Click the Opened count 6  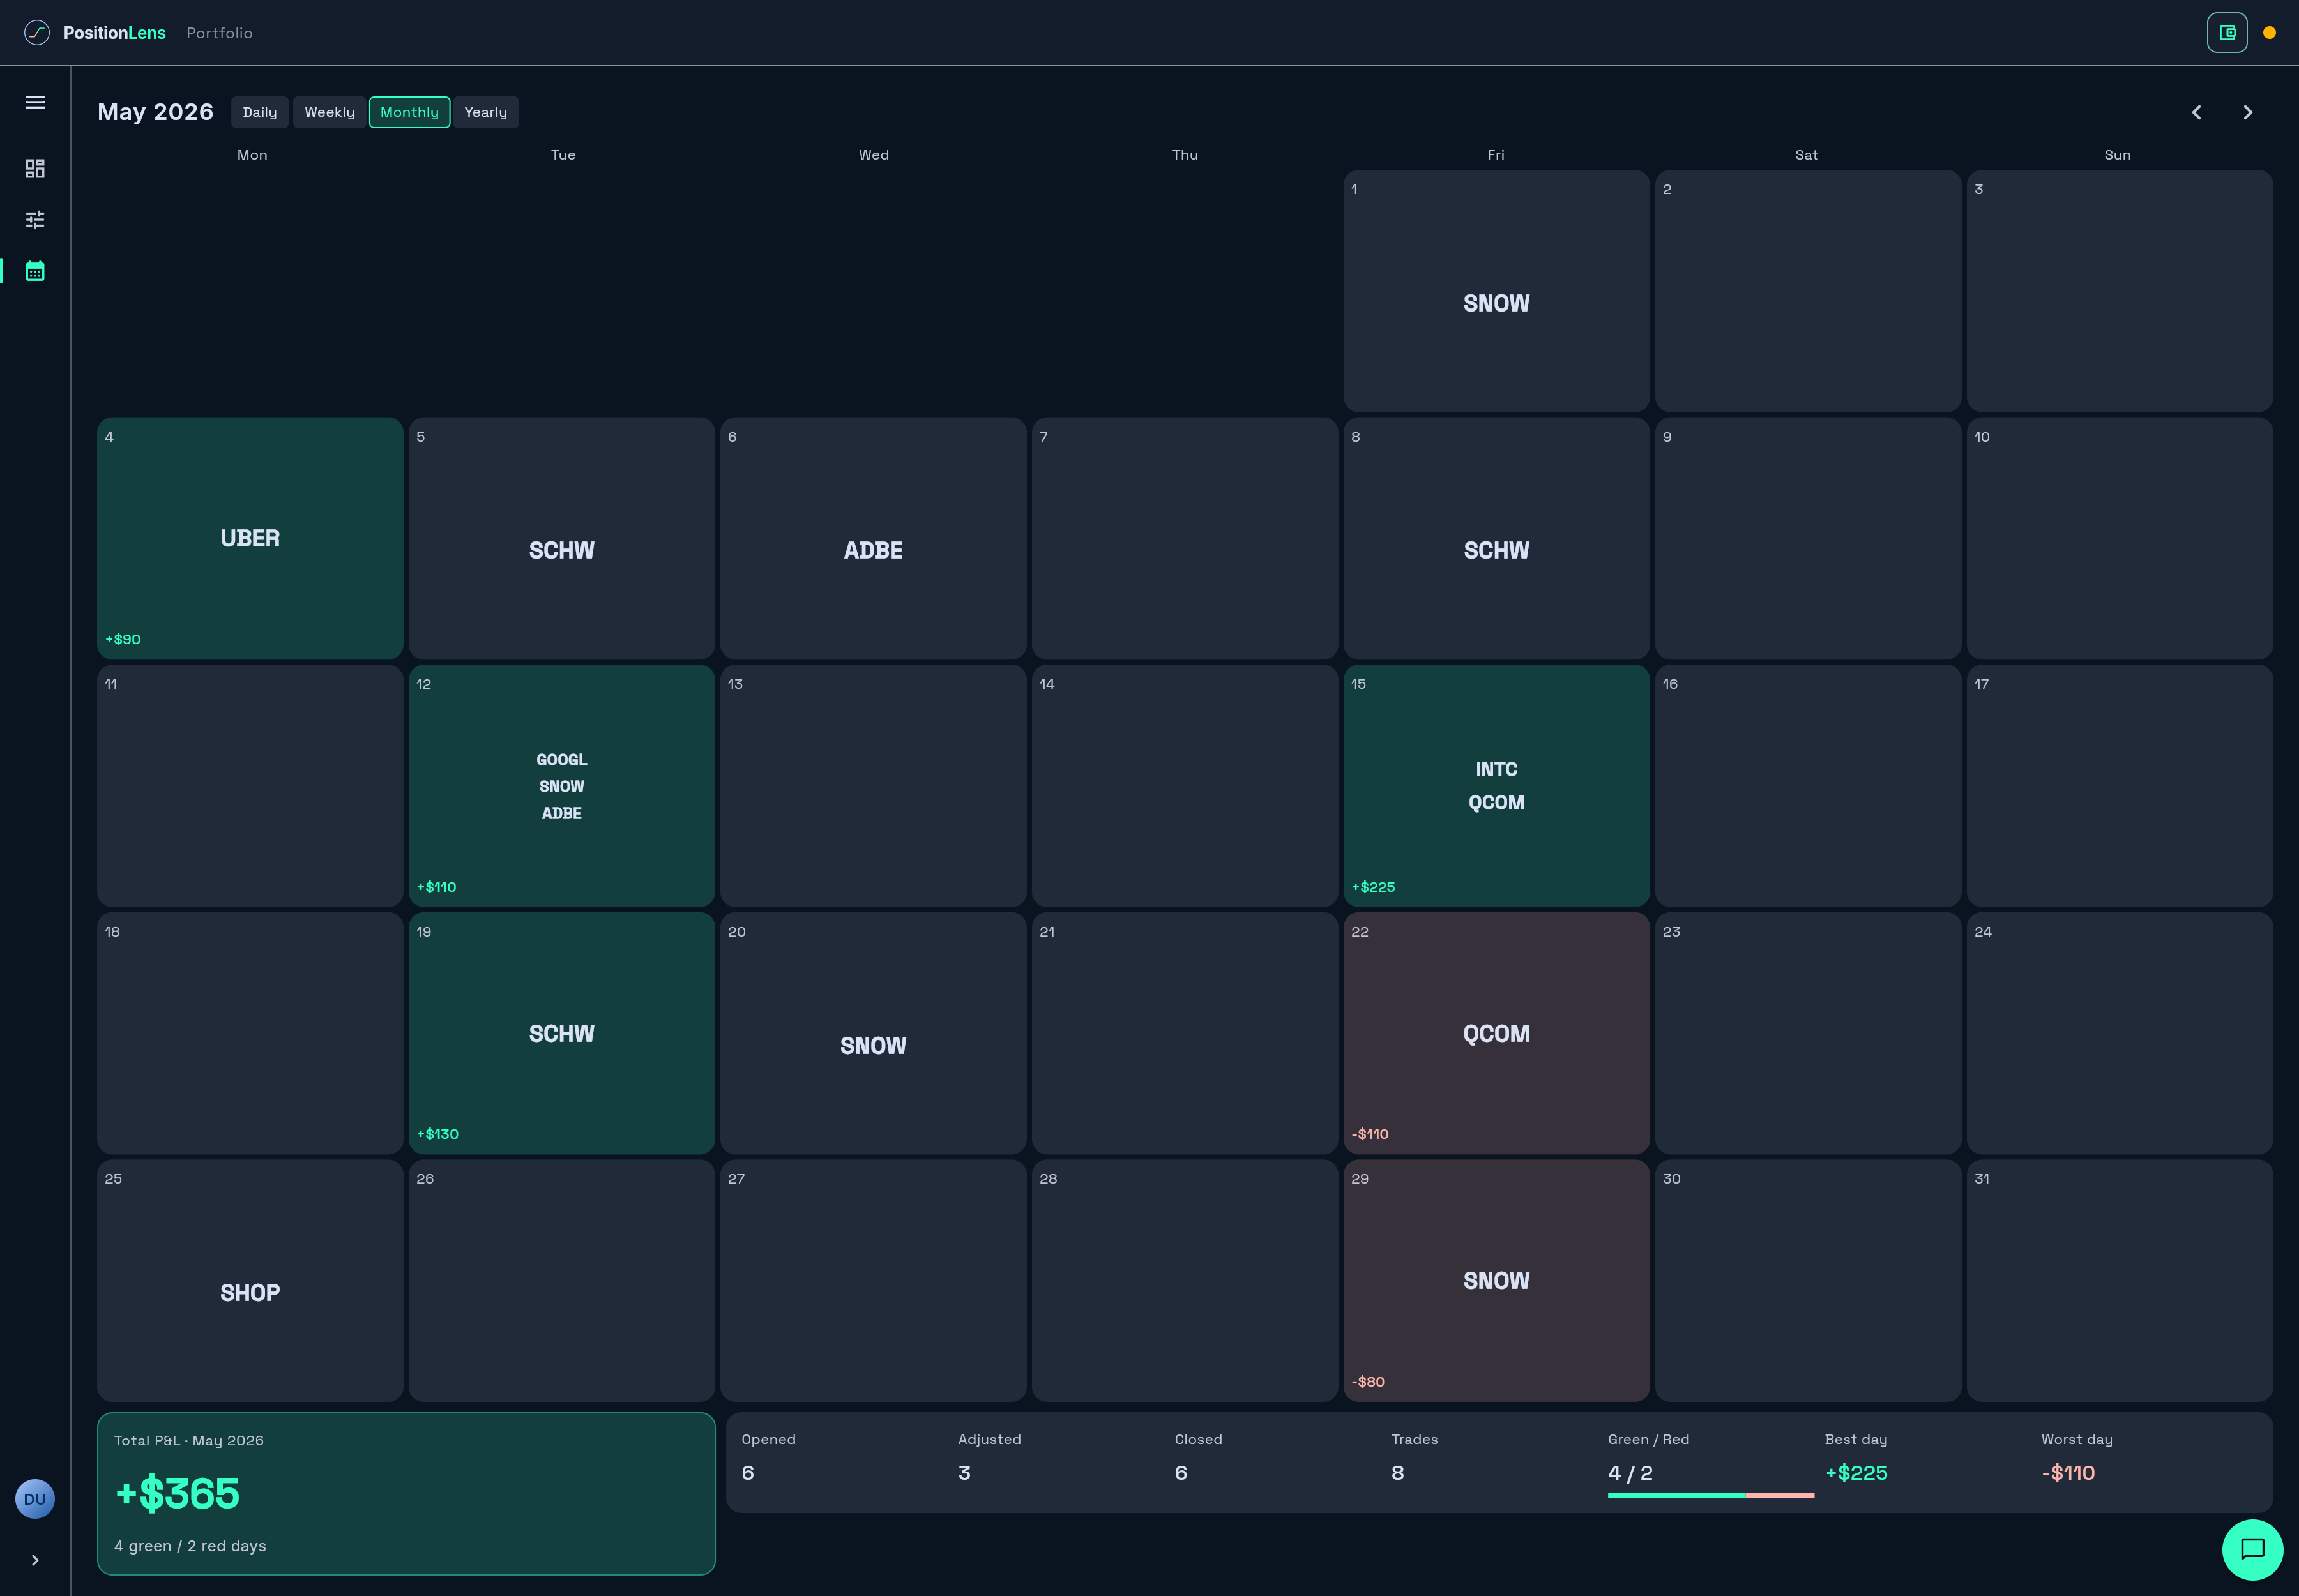(747, 1473)
